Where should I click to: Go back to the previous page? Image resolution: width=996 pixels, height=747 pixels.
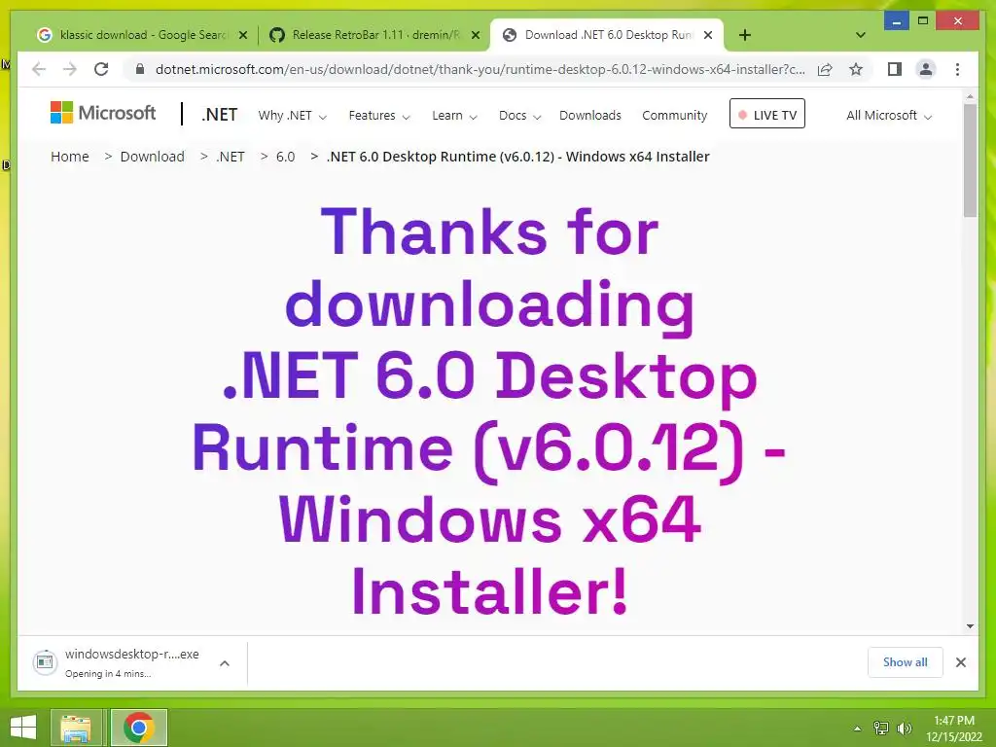tap(39, 69)
